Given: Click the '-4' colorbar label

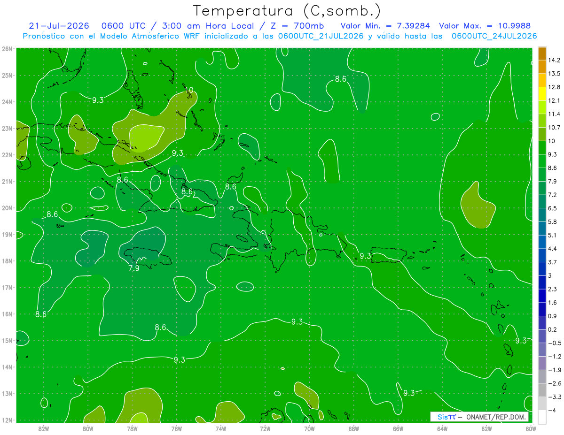Looking at the screenshot, I should (551, 410).
